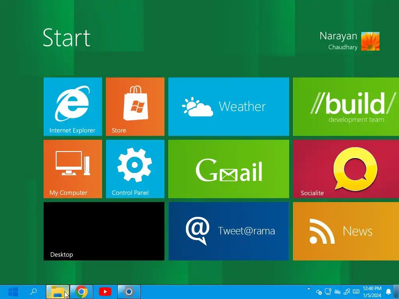This screenshot has height=299, width=399.
Task: Click the muted volume tray icon
Action: (319, 292)
